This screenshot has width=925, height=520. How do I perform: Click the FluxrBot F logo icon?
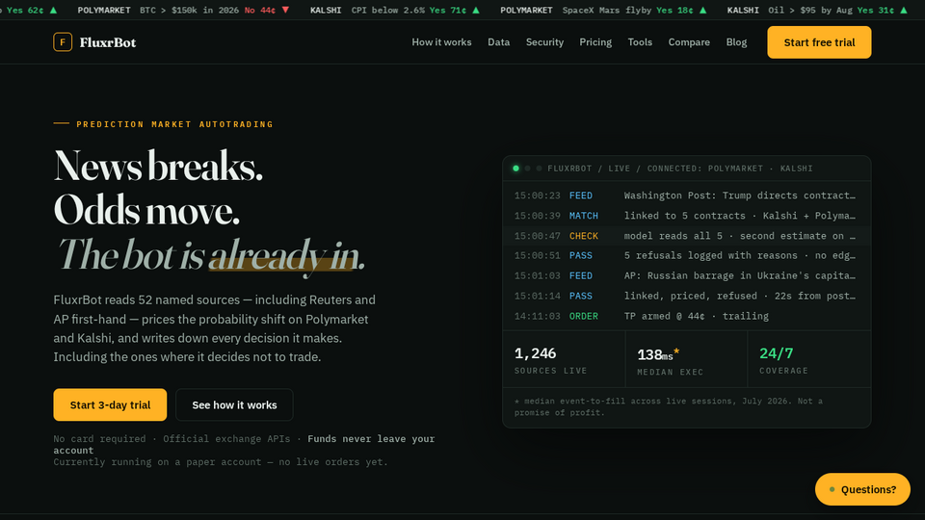pos(63,41)
